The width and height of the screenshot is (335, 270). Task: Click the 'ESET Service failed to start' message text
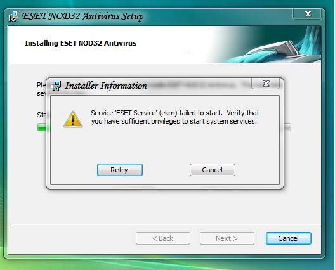(x=175, y=117)
